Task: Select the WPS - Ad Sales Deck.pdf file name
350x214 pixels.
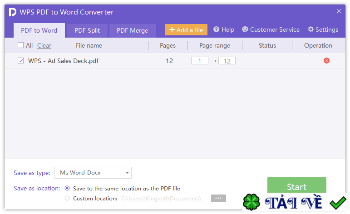Action: point(63,61)
